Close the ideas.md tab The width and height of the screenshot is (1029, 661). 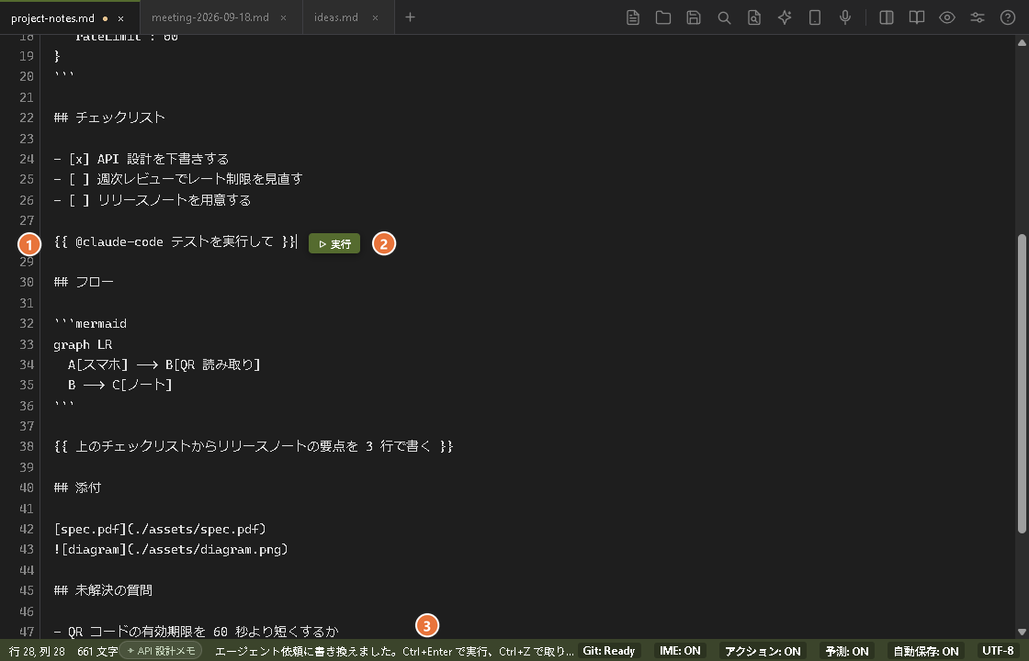click(376, 17)
